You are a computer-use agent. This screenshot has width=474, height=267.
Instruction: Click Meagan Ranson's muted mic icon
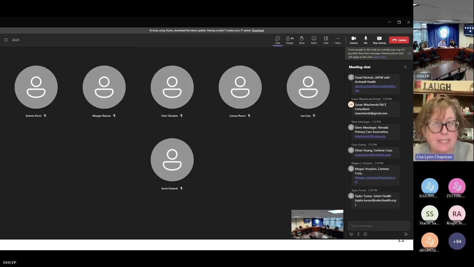coord(114,116)
